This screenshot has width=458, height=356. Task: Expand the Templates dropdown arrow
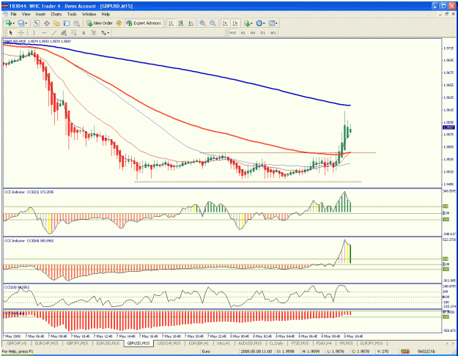276,23
